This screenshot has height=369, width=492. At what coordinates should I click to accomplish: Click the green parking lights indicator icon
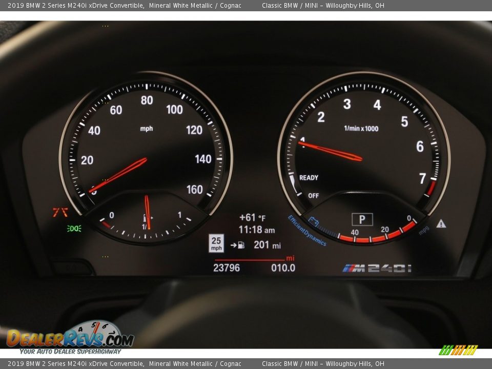[74, 229]
